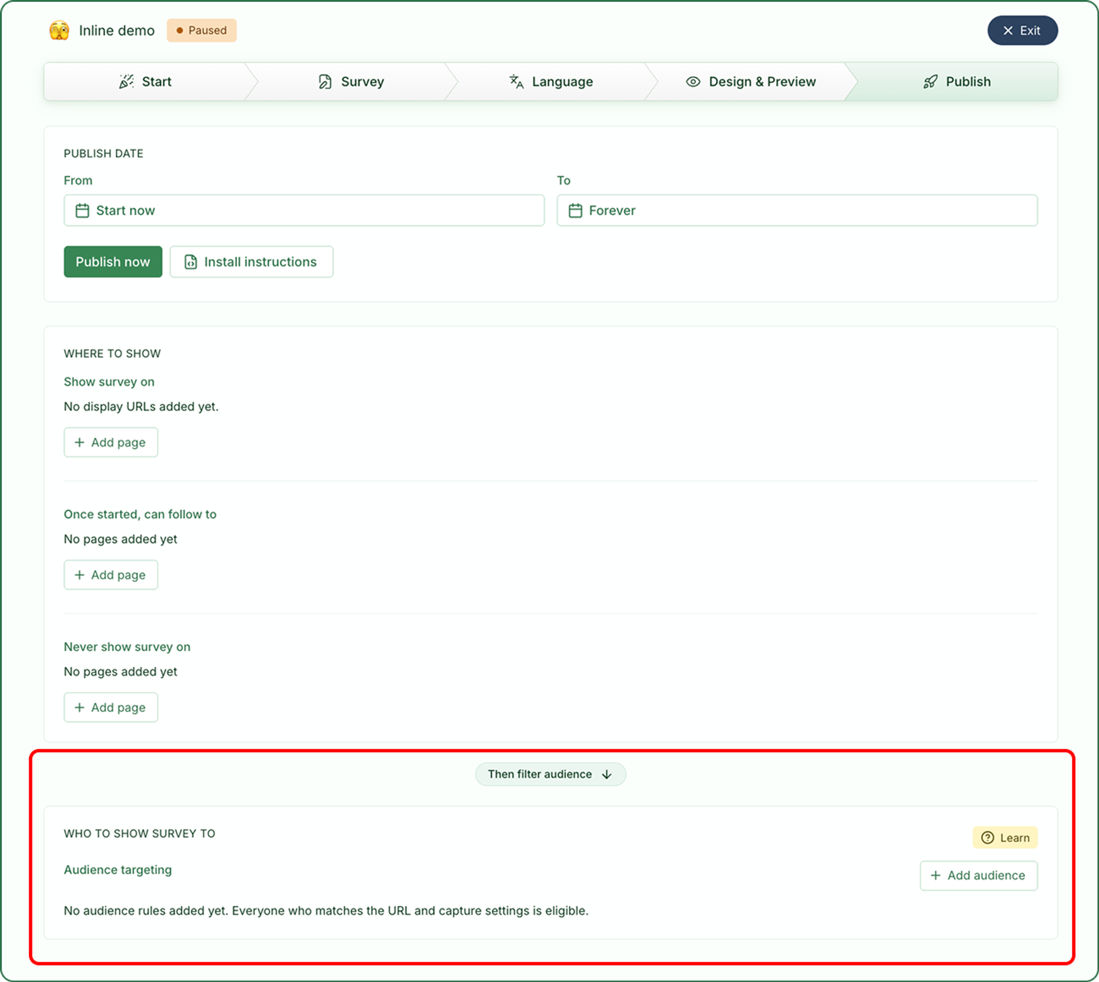Viewport: 1099px width, 982px height.
Task: Open Install instructions
Action: tap(252, 262)
